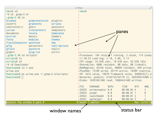Click the 'COMMAND' column header in top output
The height and width of the screenshot is (117, 158).
pos(94,87)
